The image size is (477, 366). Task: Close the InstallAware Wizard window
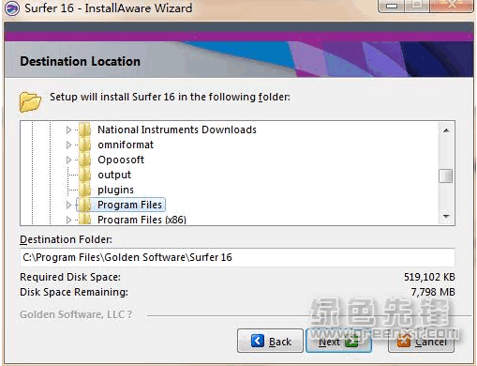pyautogui.click(x=452, y=5)
